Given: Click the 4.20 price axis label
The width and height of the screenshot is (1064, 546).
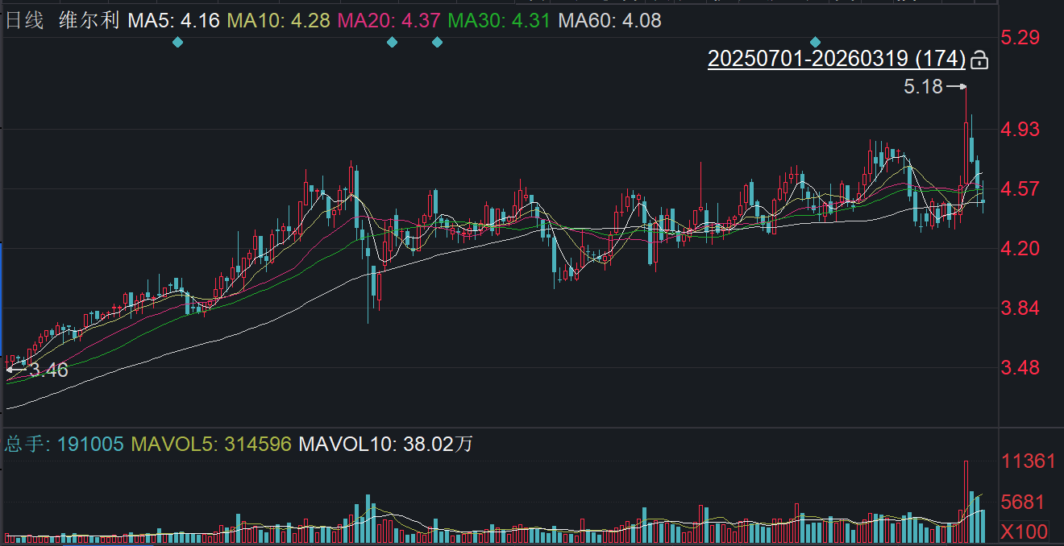Looking at the screenshot, I should tap(1020, 248).
